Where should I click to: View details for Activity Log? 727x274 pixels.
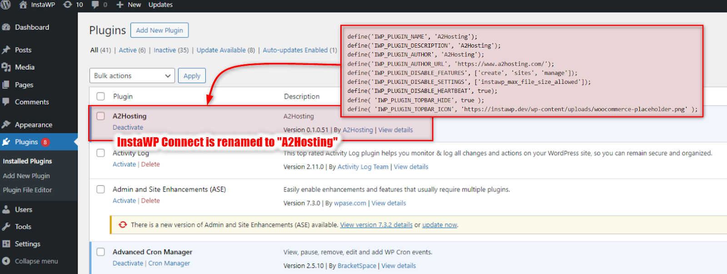point(411,167)
